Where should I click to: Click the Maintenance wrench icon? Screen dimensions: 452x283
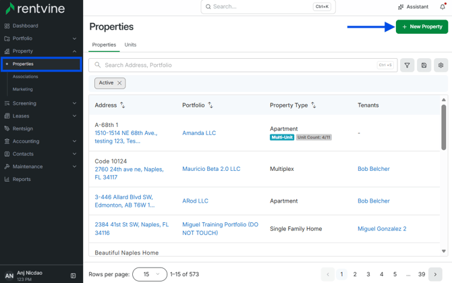coord(7,167)
